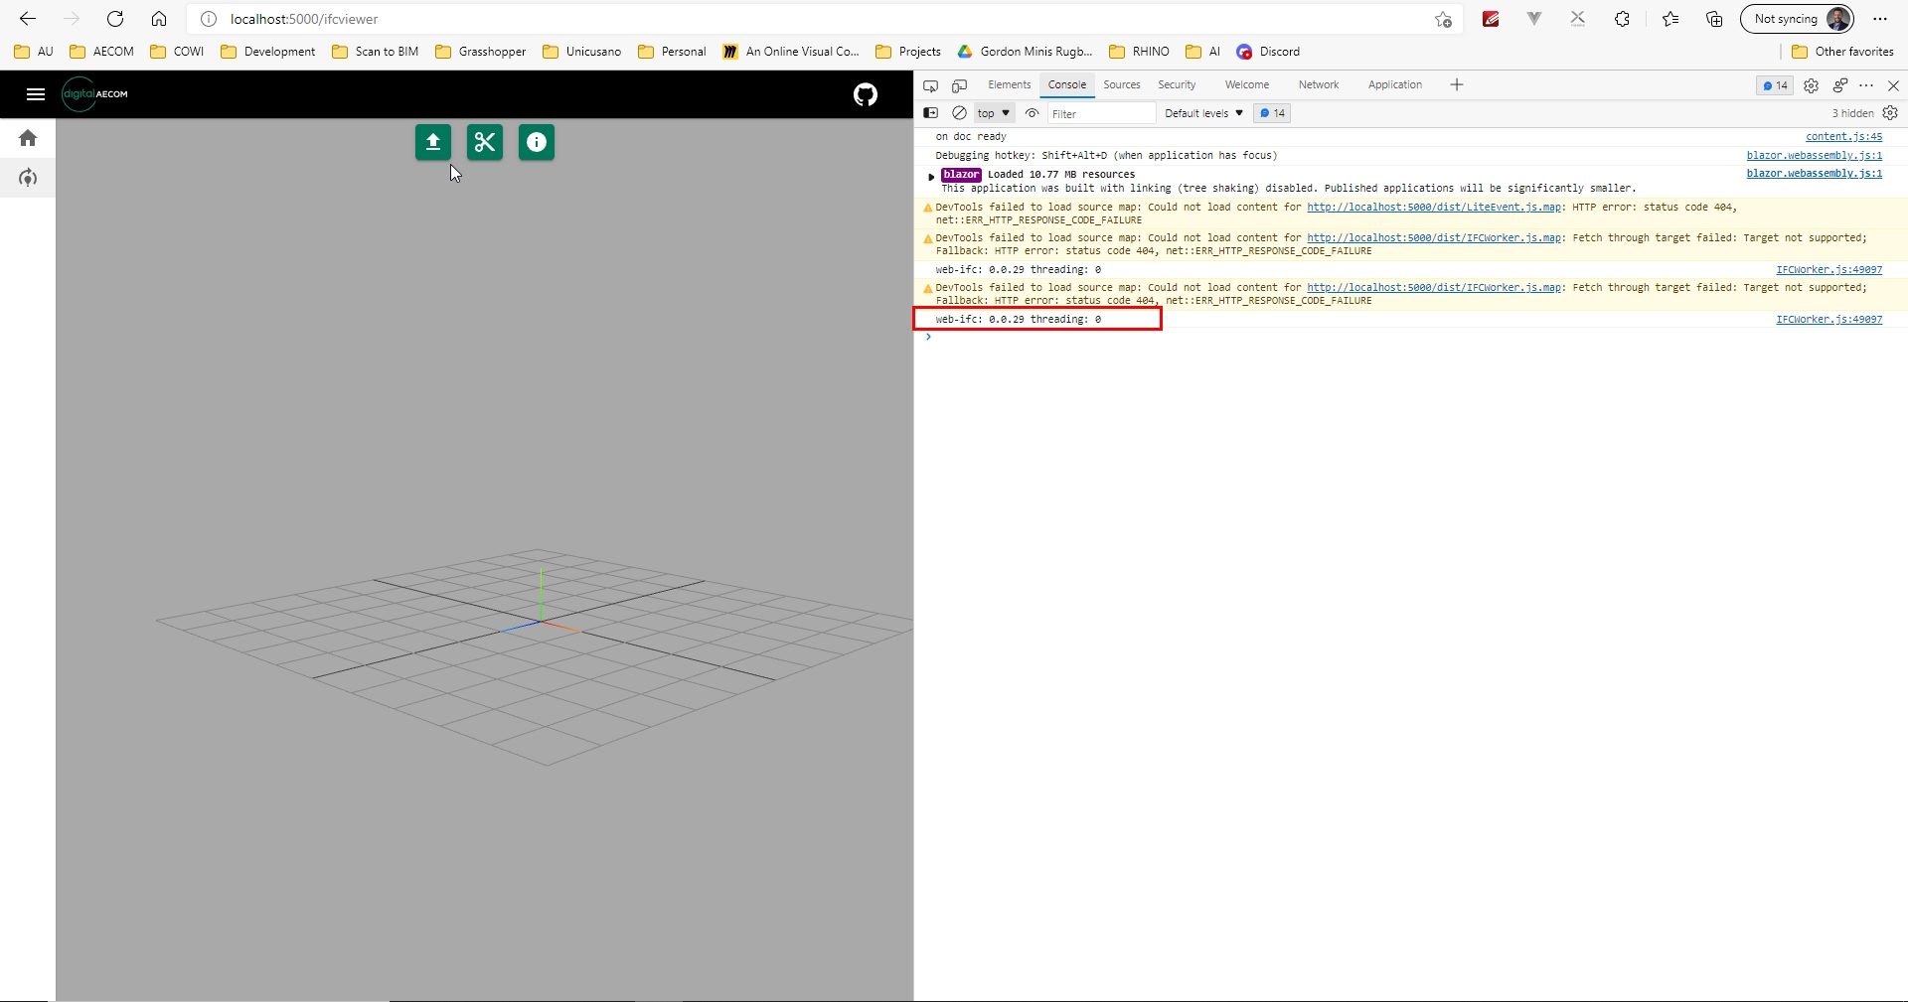Open the LiteEvent.js.map URL link

(x=1434, y=208)
